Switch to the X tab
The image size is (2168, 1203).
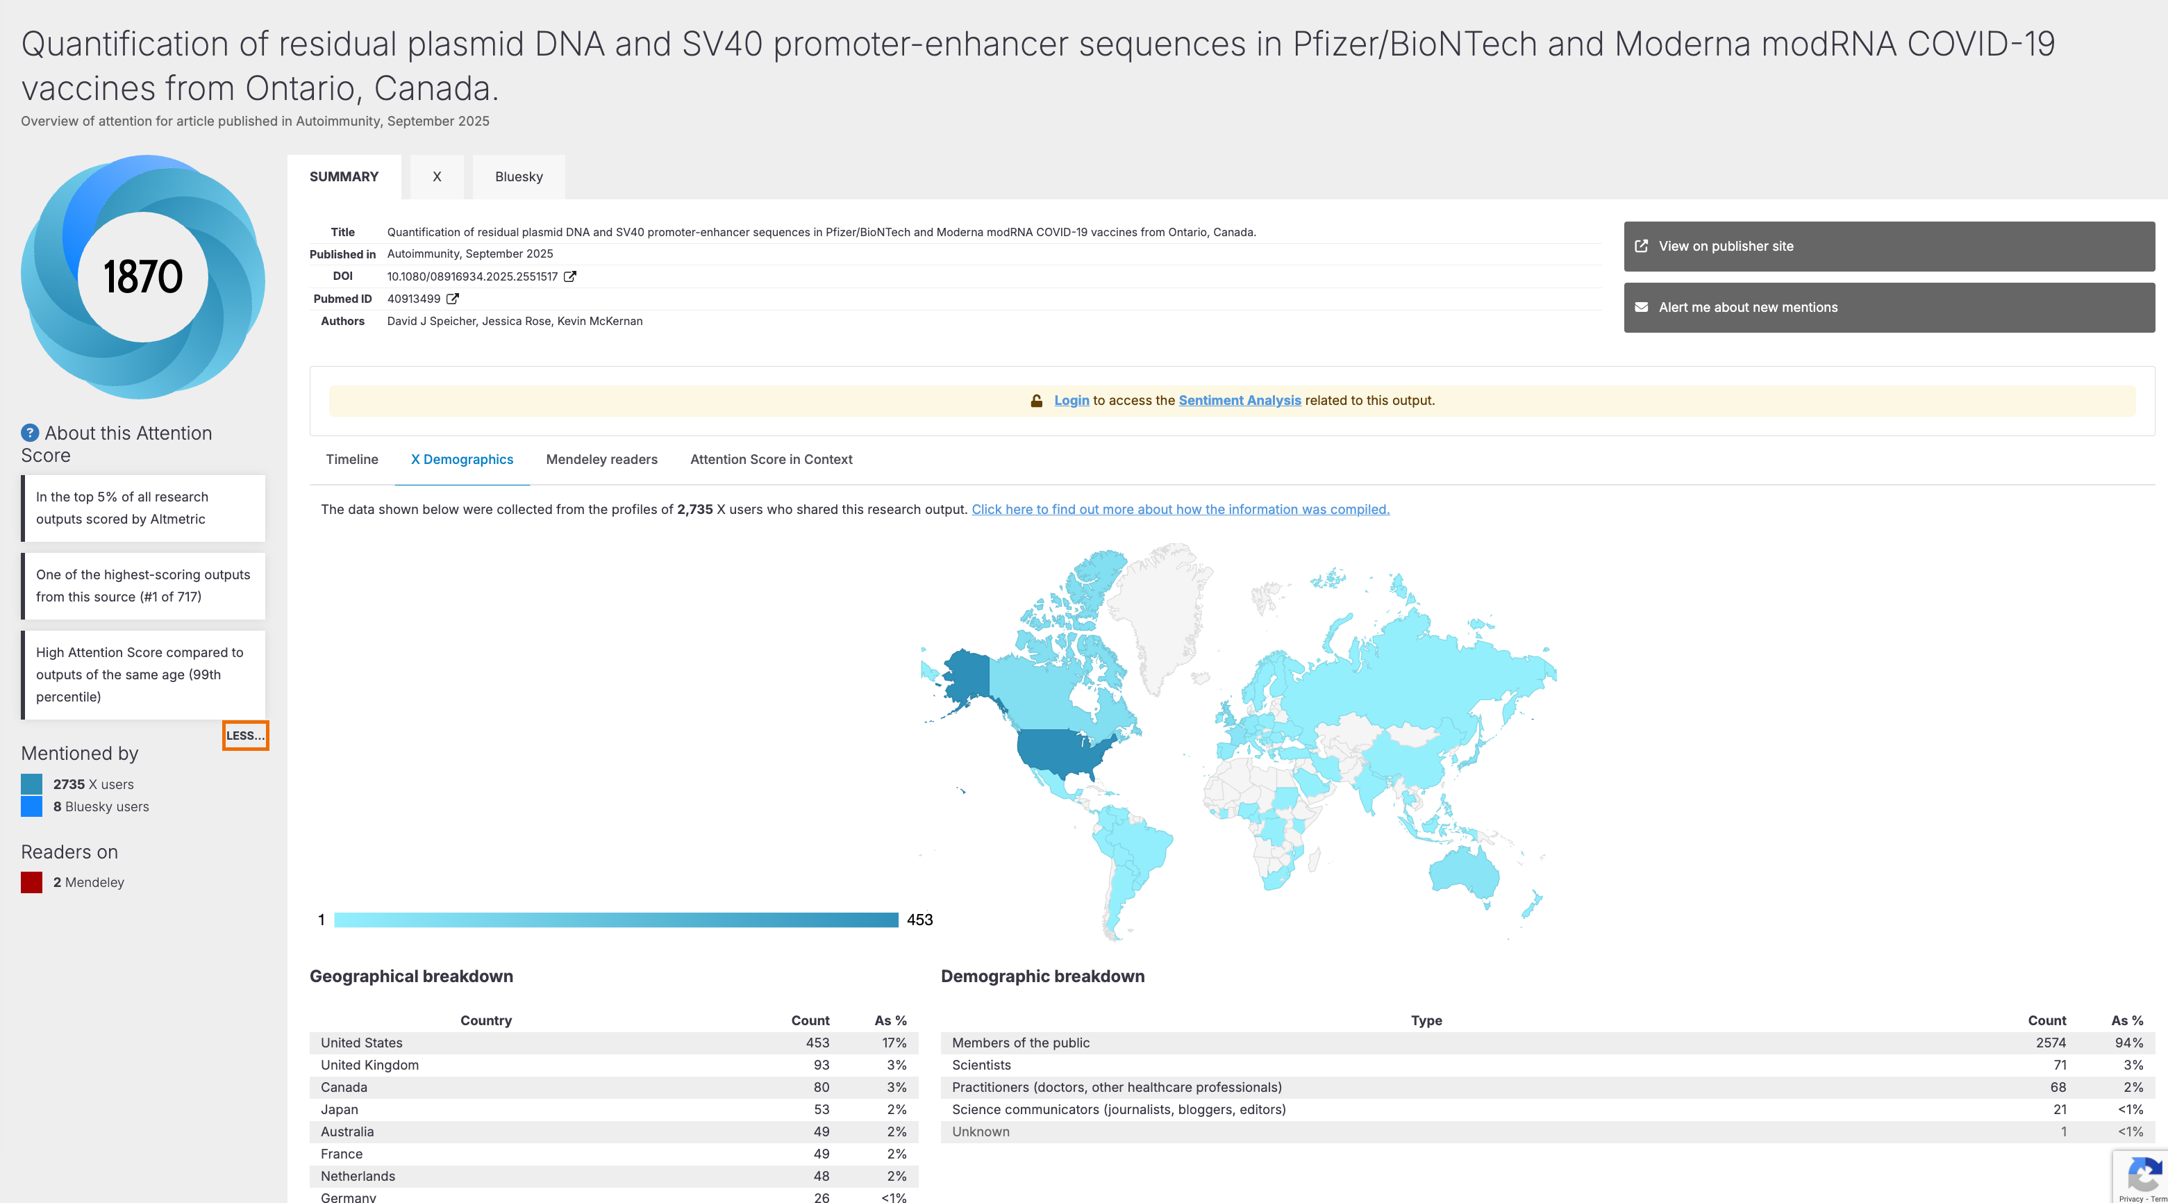tap(437, 177)
